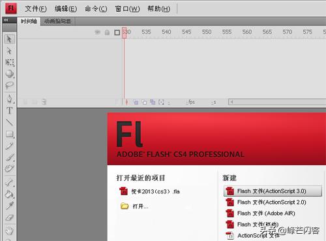Click the Flash Fl application logo
The height and width of the screenshot is (241, 326).
click(x=11, y=8)
